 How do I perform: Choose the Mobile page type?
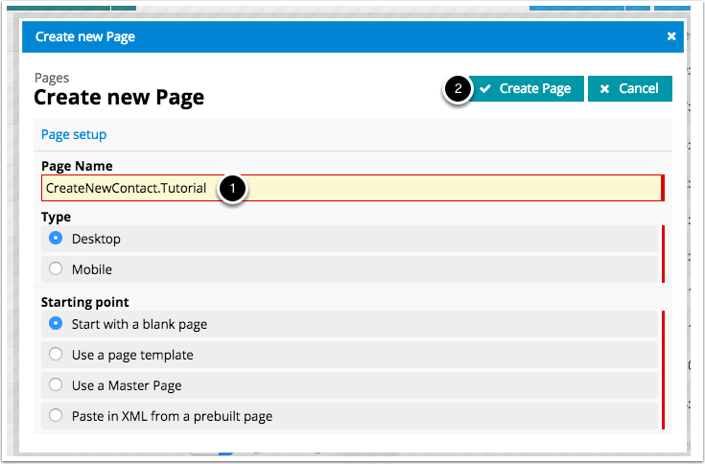(x=56, y=269)
